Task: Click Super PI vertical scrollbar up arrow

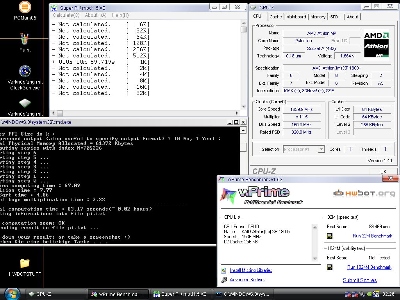Action: point(244,23)
